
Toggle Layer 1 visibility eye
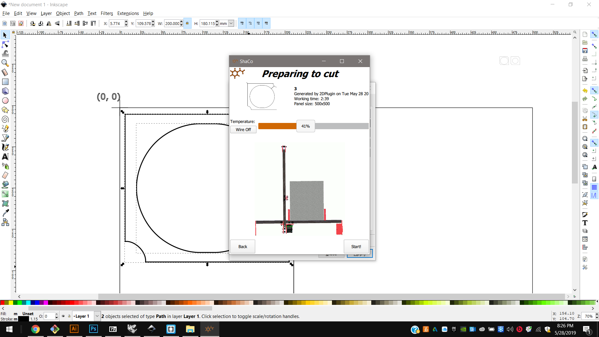pyautogui.click(x=63, y=316)
